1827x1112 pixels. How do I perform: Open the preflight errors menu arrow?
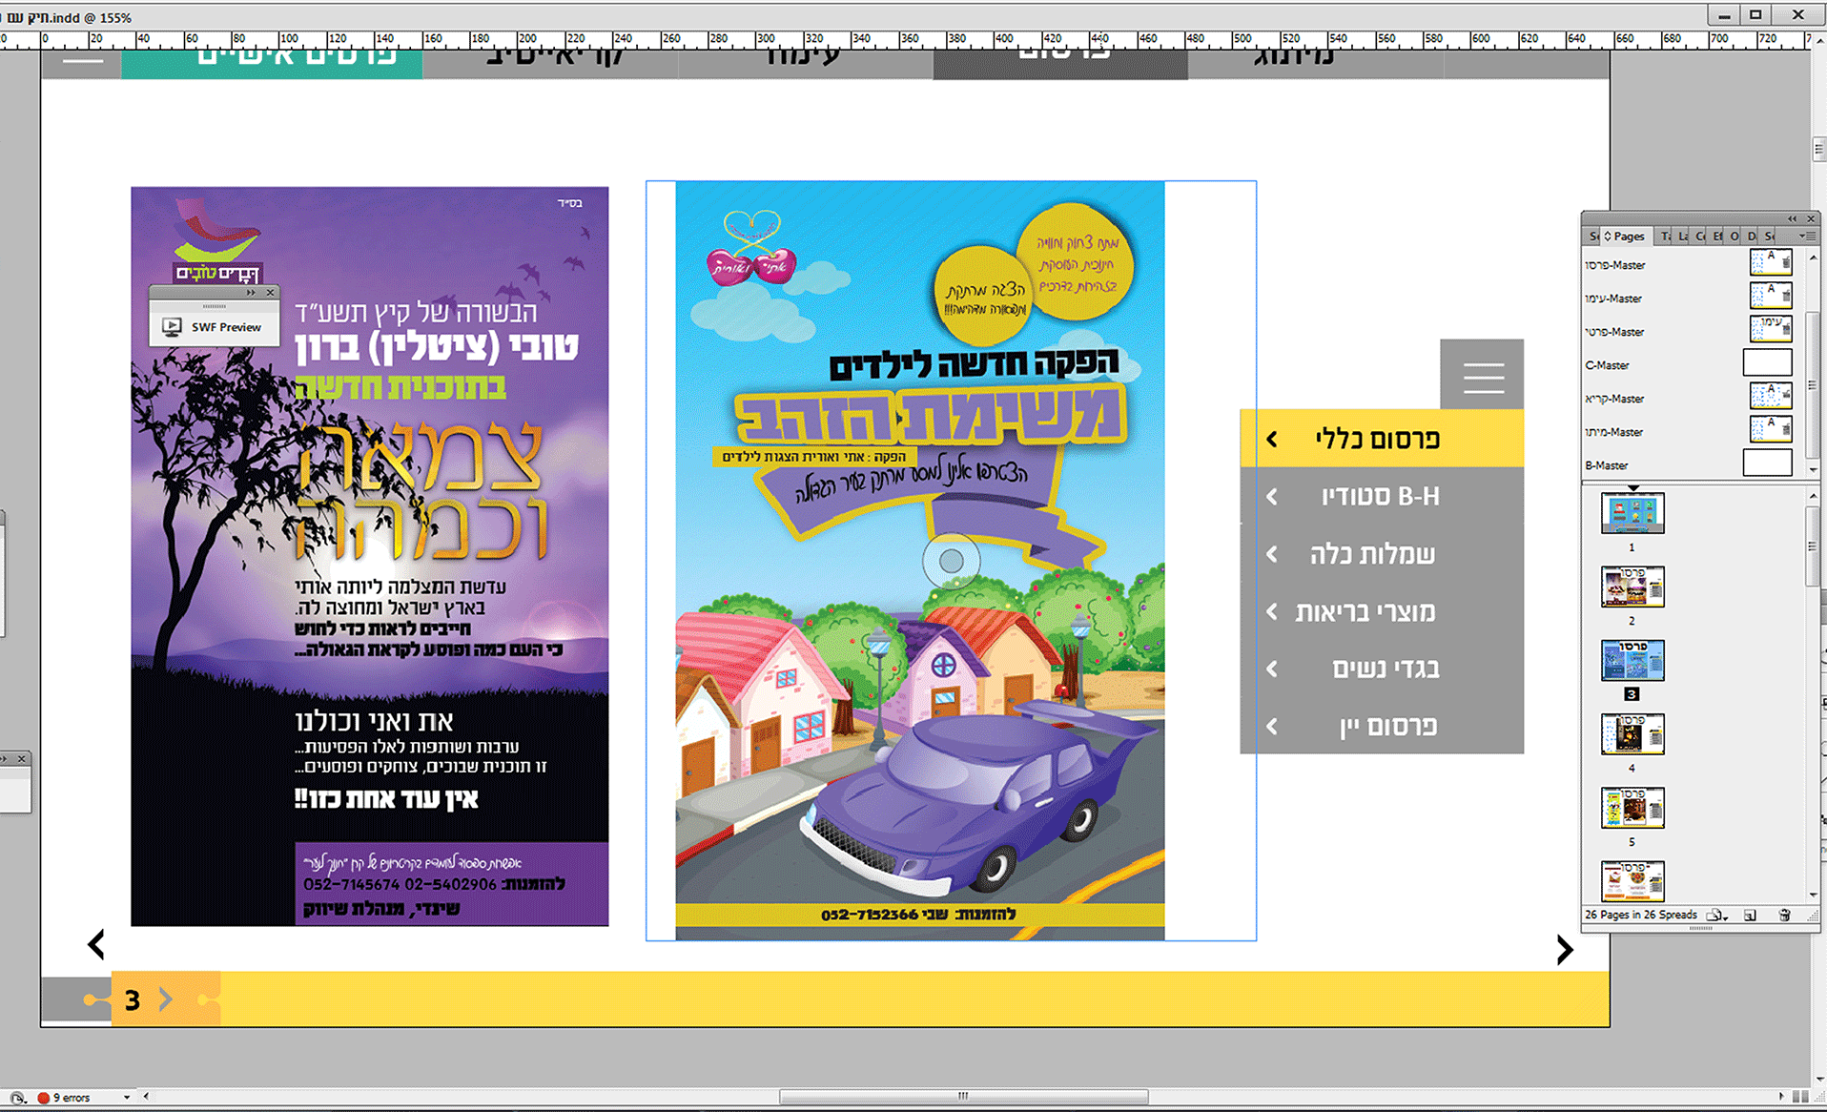click(127, 1098)
